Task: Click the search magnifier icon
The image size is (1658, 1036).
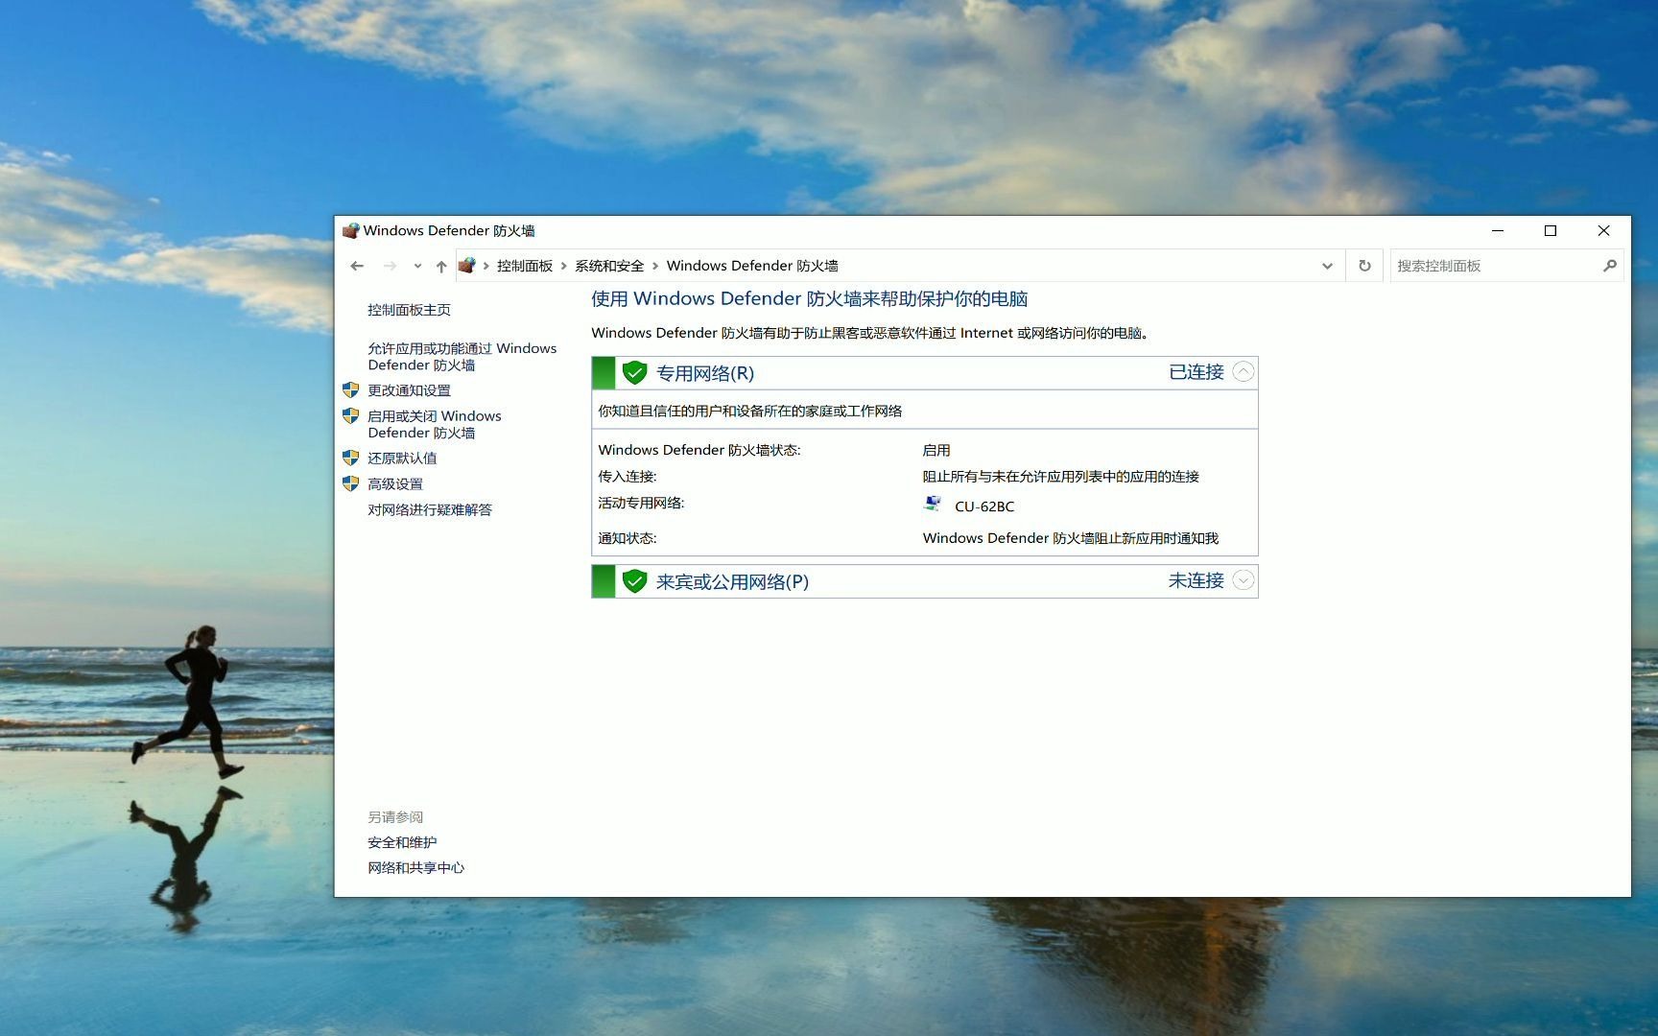Action: pyautogui.click(x=1610, y=265)
